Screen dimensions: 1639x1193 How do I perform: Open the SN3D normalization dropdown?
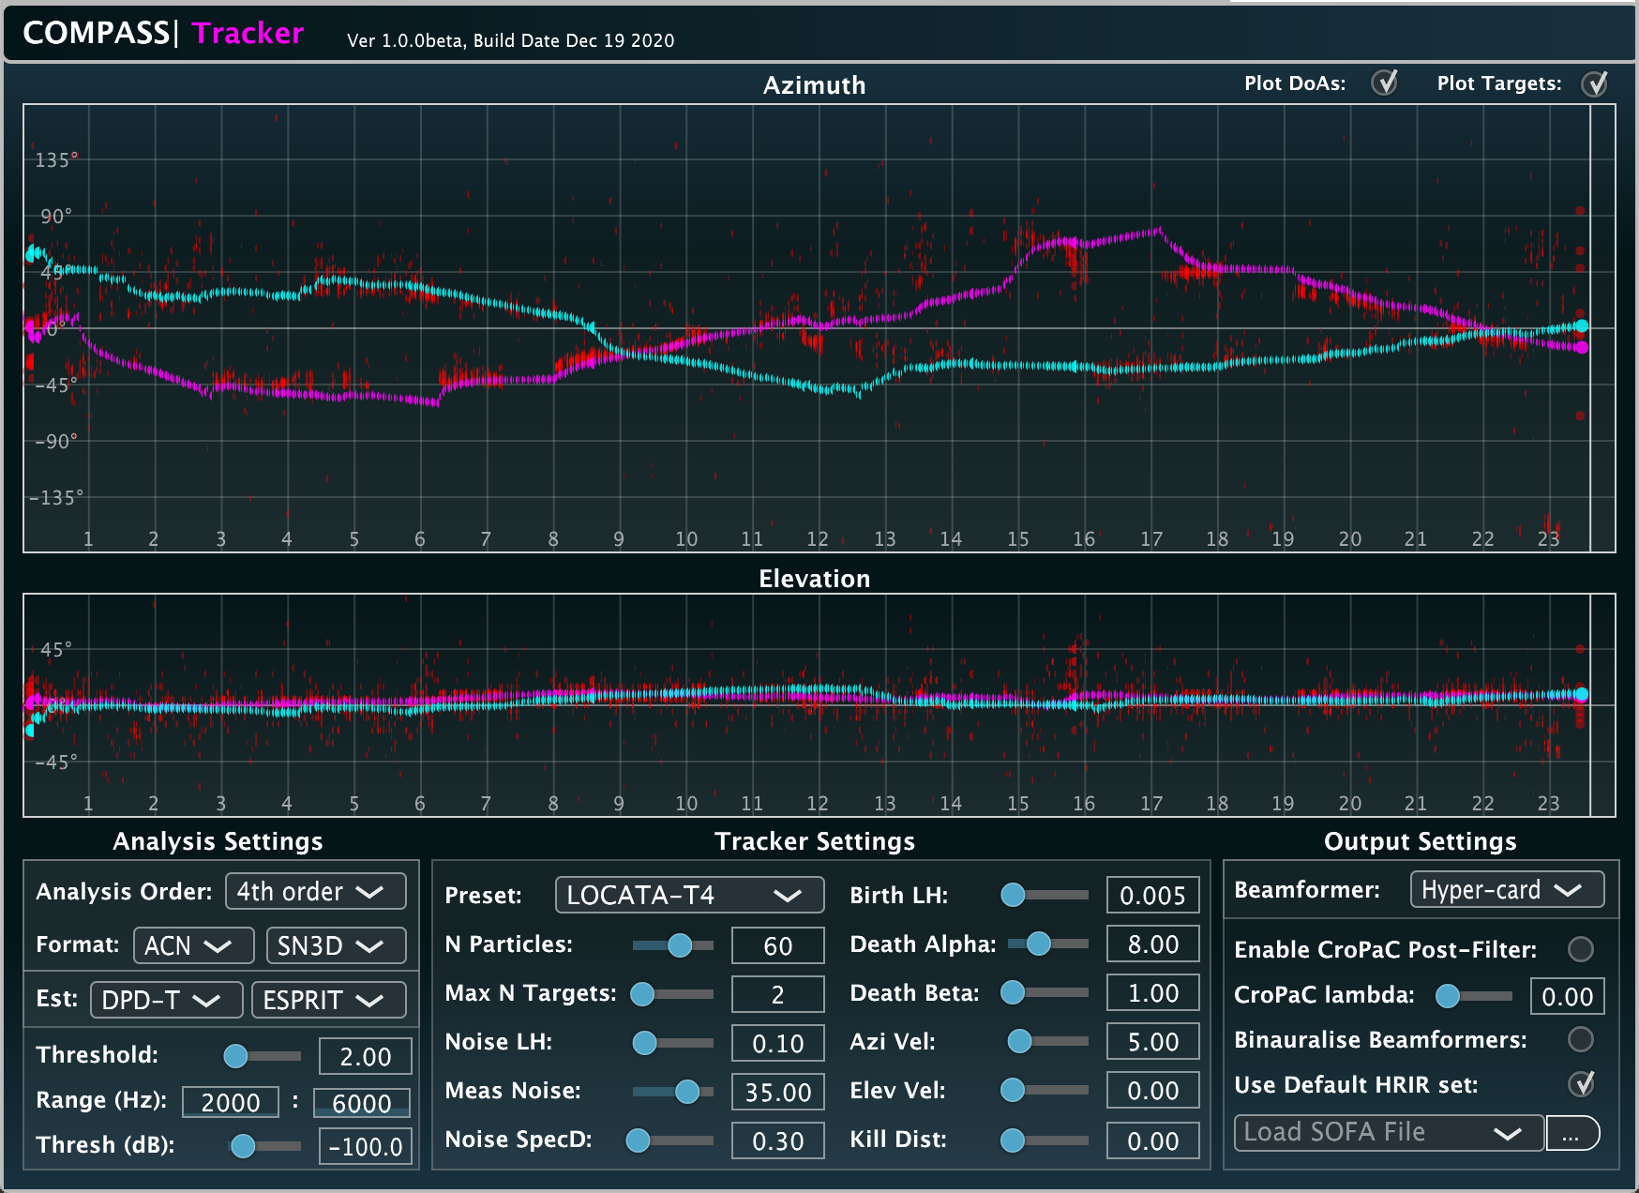coord(336,945)
